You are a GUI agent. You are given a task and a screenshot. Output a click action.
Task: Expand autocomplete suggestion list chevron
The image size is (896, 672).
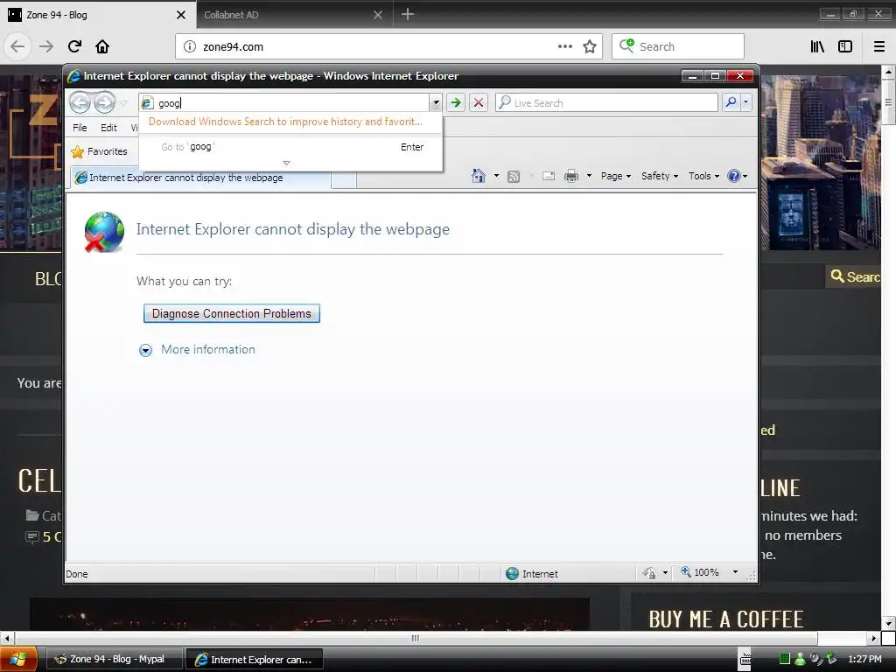point(287,164)
